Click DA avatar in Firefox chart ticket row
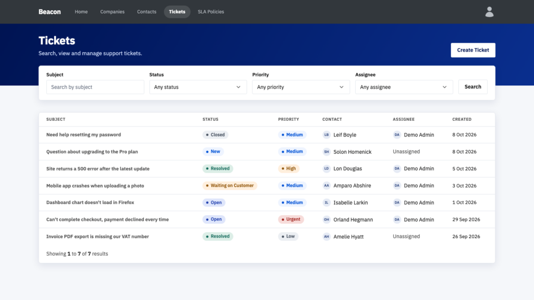This screenshot has width=534, height=300. click(x=397, y=203)
